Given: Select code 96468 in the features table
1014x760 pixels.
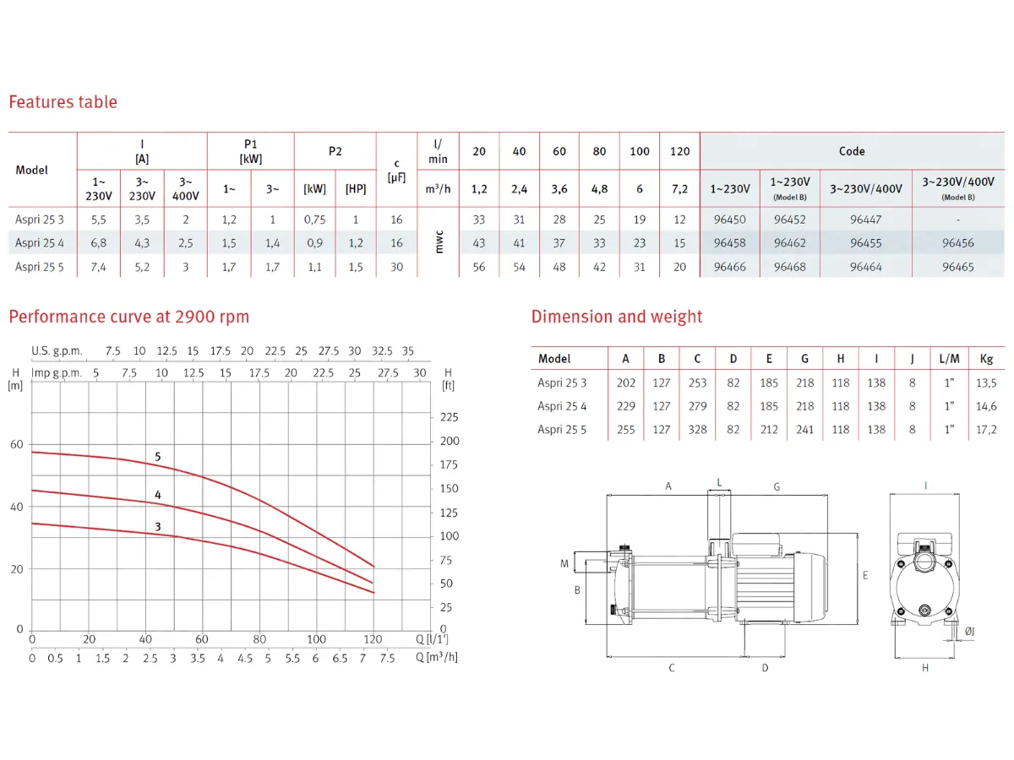Looking at the screenshot, I should pos(790,267).
